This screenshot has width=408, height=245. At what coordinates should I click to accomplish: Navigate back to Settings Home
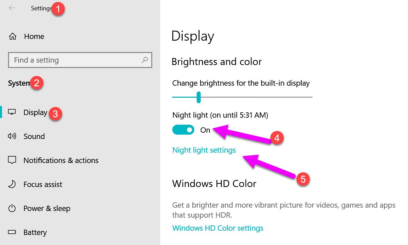click(34, 36)
